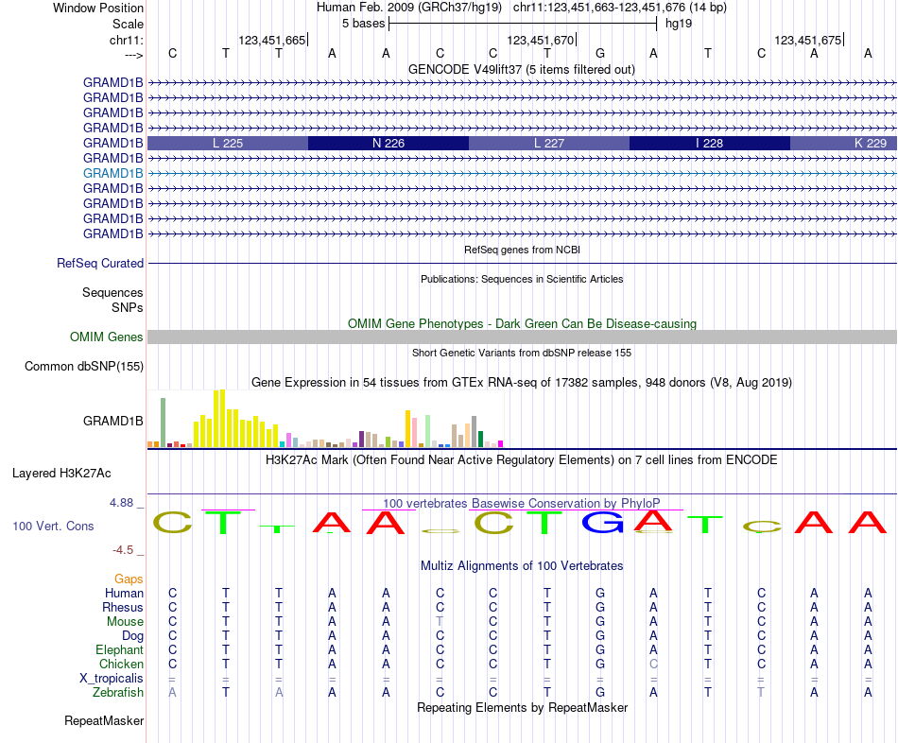898x743 pixels.
Task: Click the tallest yellow bar in GTEx chart
Action: (223, 419)
